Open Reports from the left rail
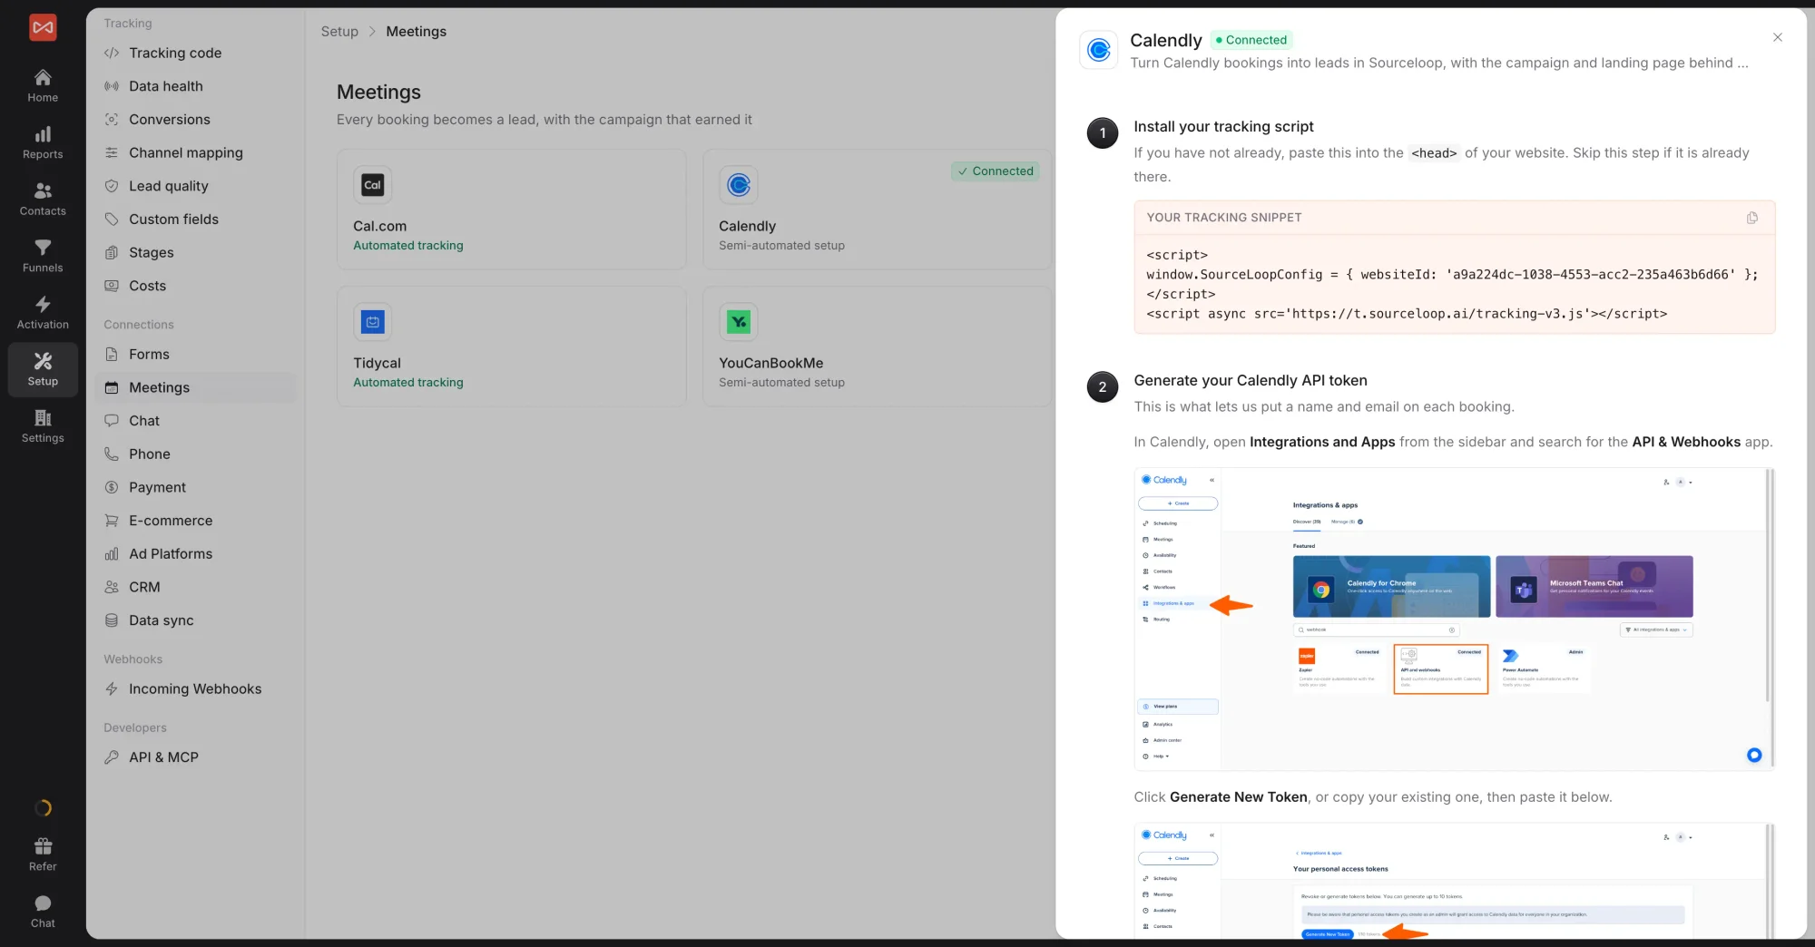 [43, 143]
